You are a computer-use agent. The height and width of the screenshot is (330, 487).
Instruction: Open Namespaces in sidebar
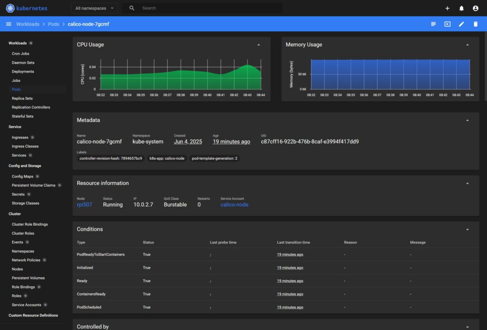23,251
